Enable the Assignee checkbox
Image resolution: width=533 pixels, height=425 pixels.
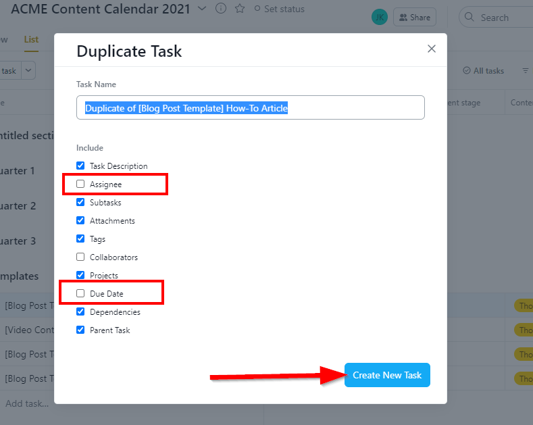[80, 184]
